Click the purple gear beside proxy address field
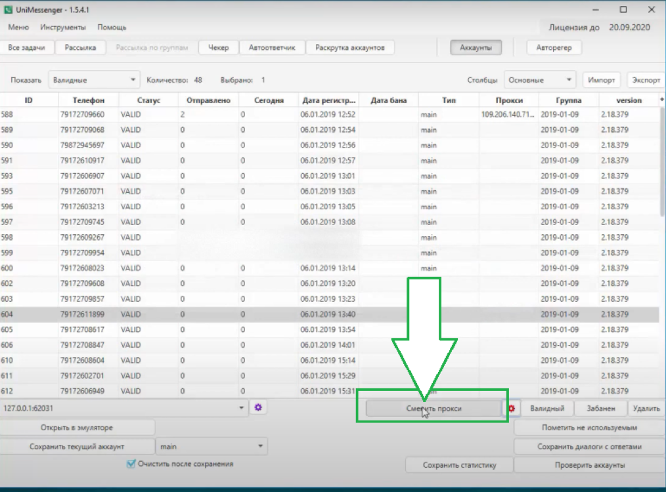Image resolution: width=666 pixels, height=492 pixels. (x=258, y=407)
